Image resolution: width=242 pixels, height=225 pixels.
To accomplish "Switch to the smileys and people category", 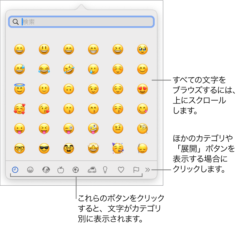I will (30, 170).
